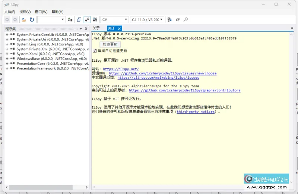
Task: Open the C# language dropdown
Action: [x=114, y=20]
